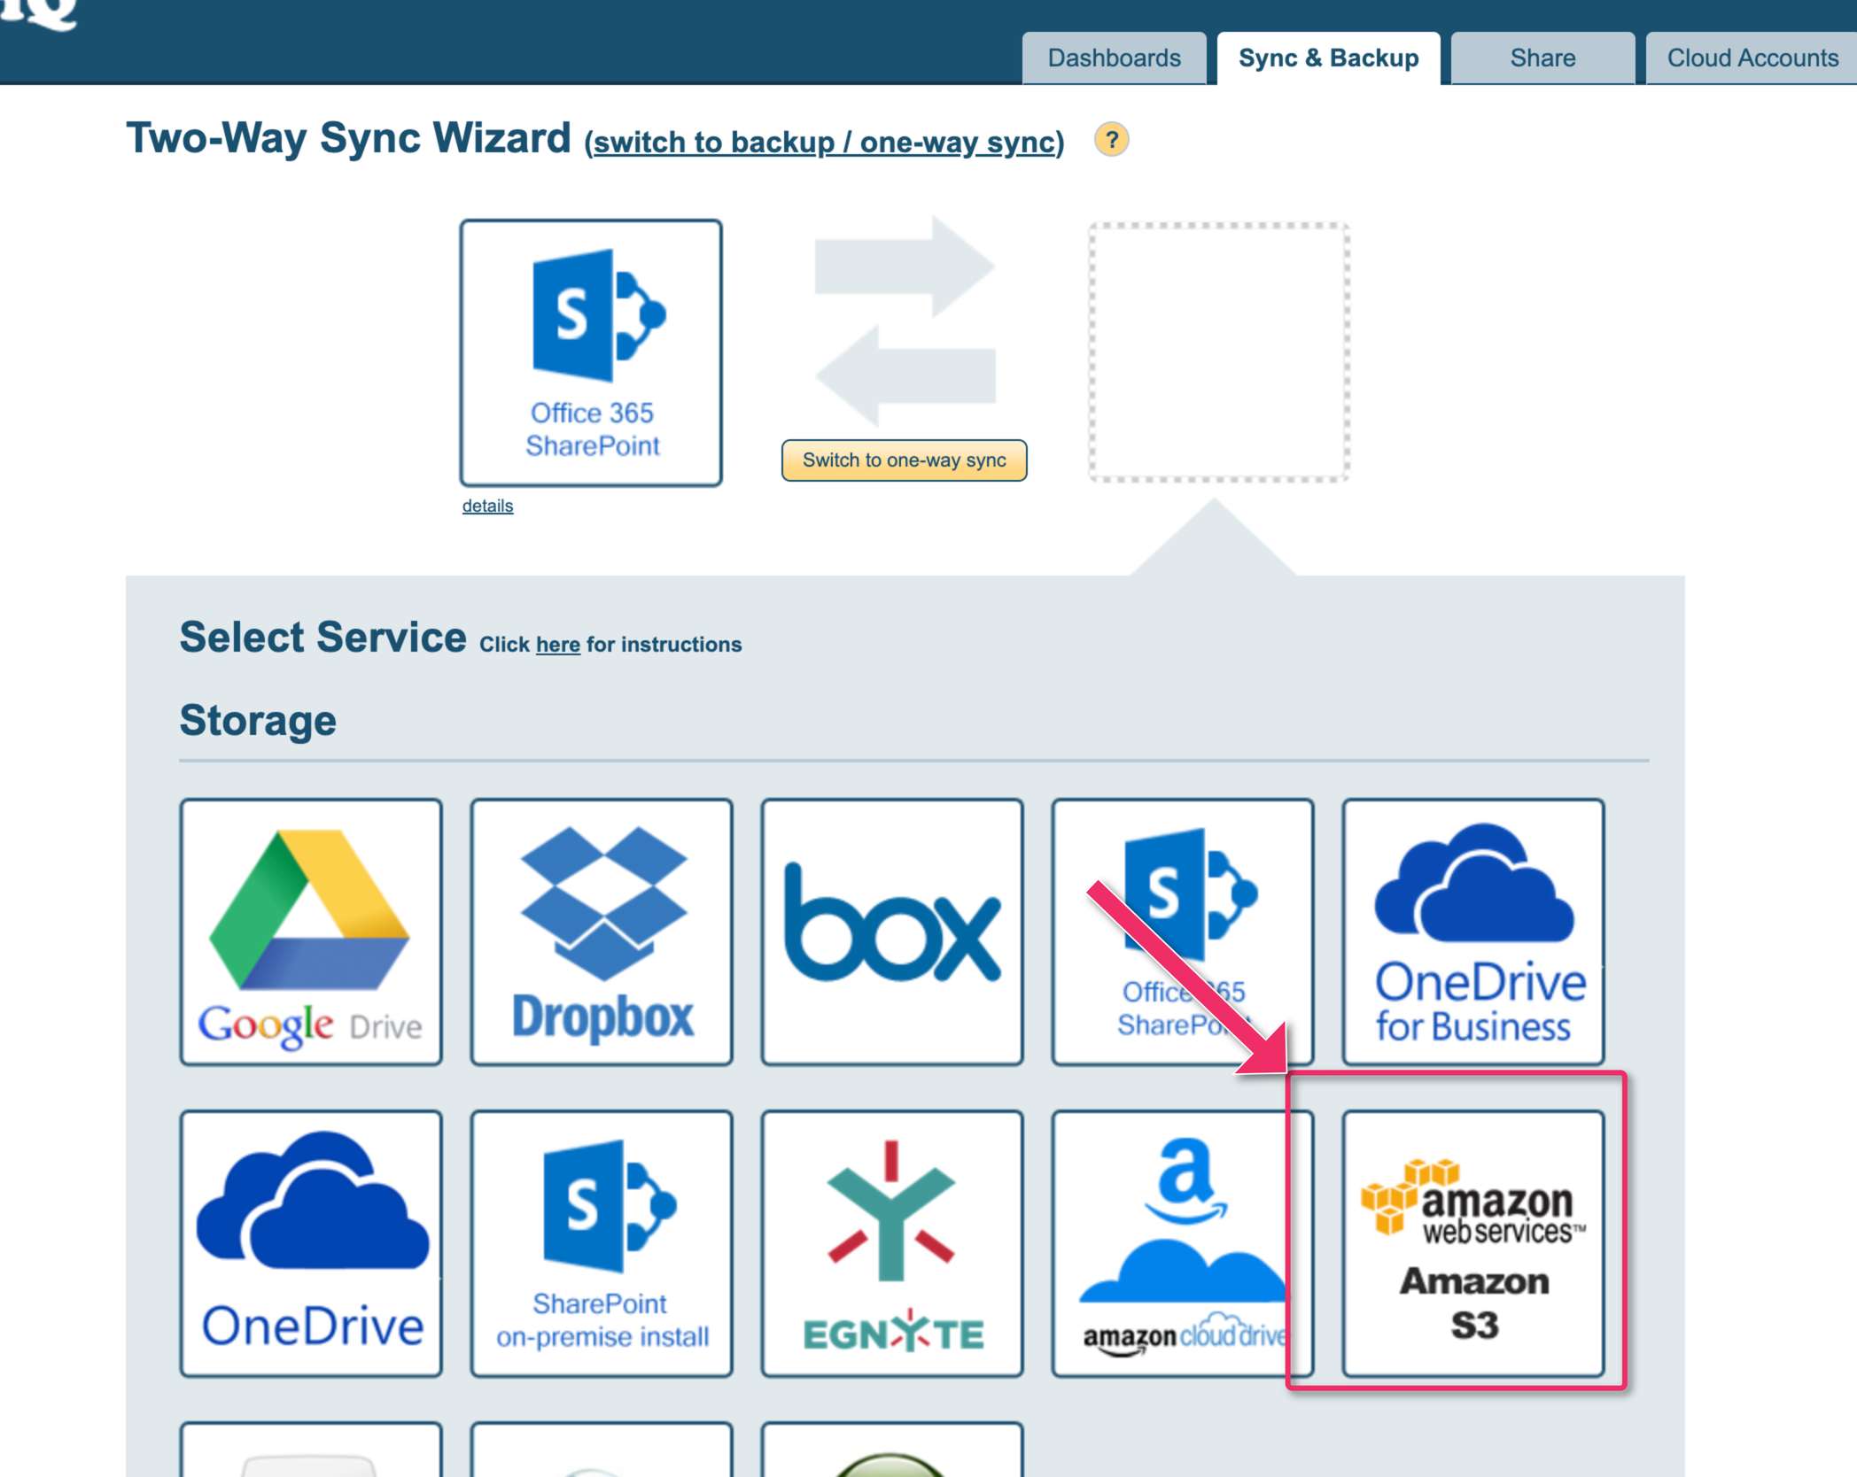1857x1477 pixels.
Task: Follow the switch to backup / one-way sync link
Action: pos(824,143)
